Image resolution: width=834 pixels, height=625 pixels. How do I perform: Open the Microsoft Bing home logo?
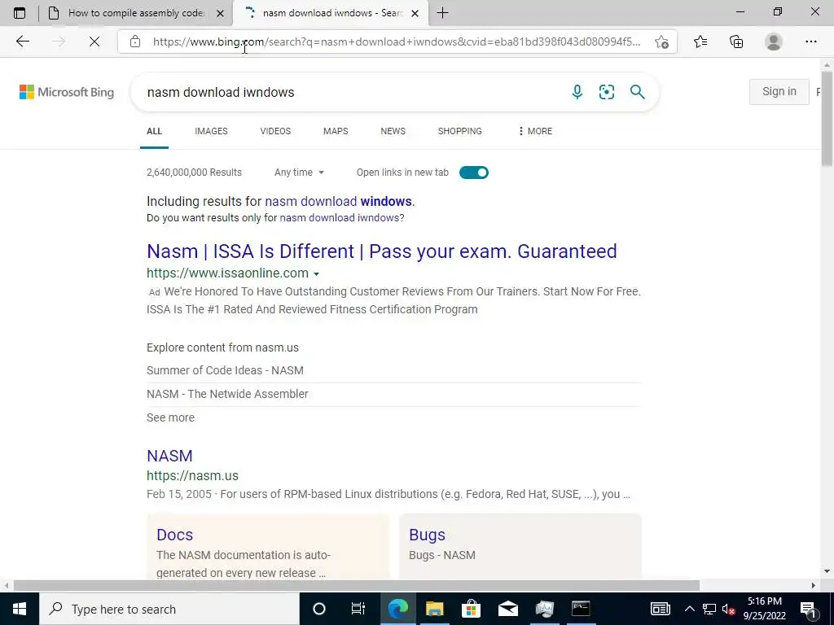tap(67, 92)
